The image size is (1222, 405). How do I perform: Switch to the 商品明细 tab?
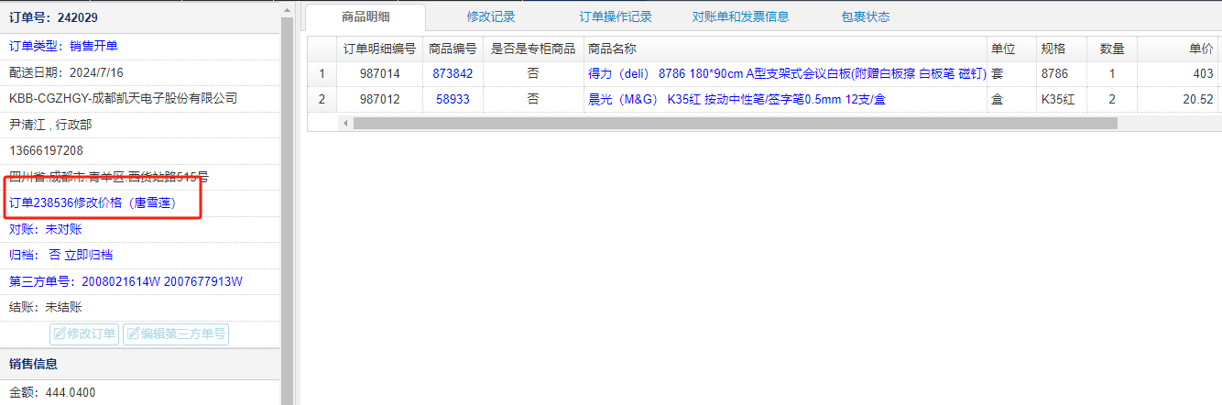click(365, 16)
